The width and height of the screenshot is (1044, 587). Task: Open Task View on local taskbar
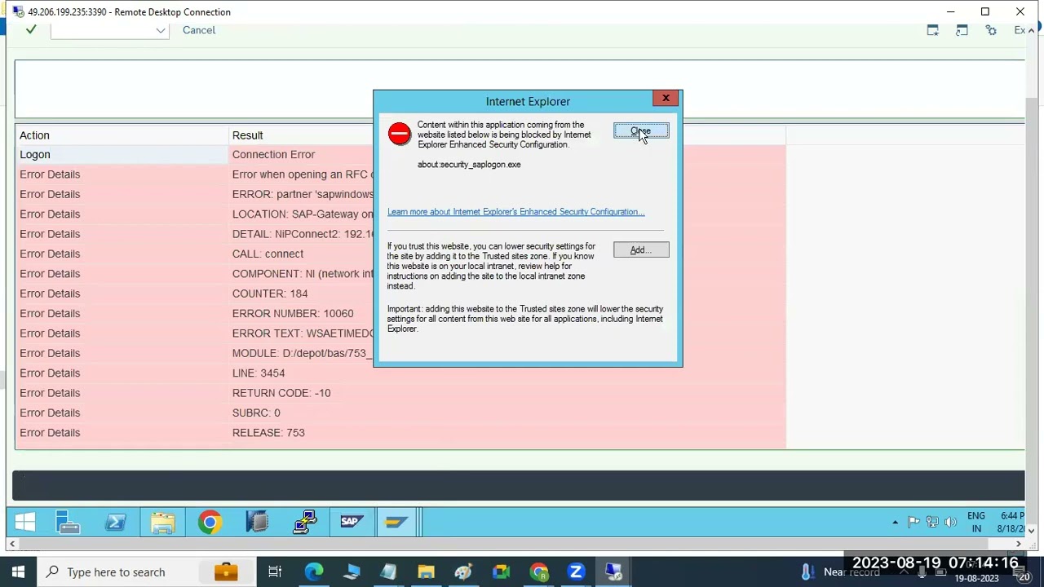pos(275,572)
